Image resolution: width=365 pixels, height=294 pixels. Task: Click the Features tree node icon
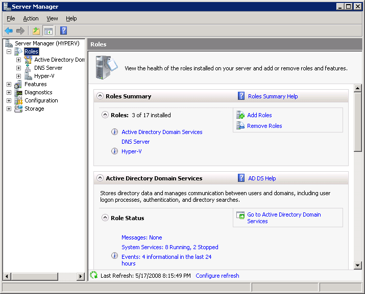tap(18, 84)
